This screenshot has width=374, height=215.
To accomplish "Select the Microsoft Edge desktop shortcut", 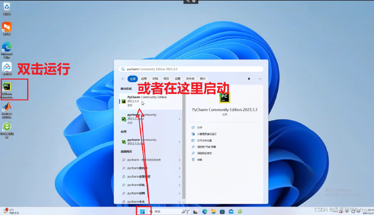I will (x=7, y=50).
